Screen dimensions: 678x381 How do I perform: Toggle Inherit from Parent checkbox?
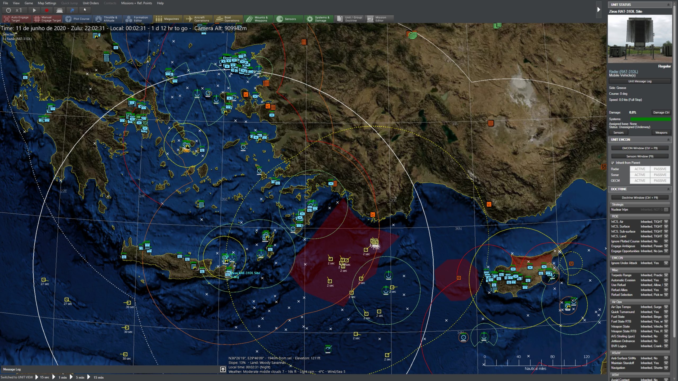click(613, 163)
